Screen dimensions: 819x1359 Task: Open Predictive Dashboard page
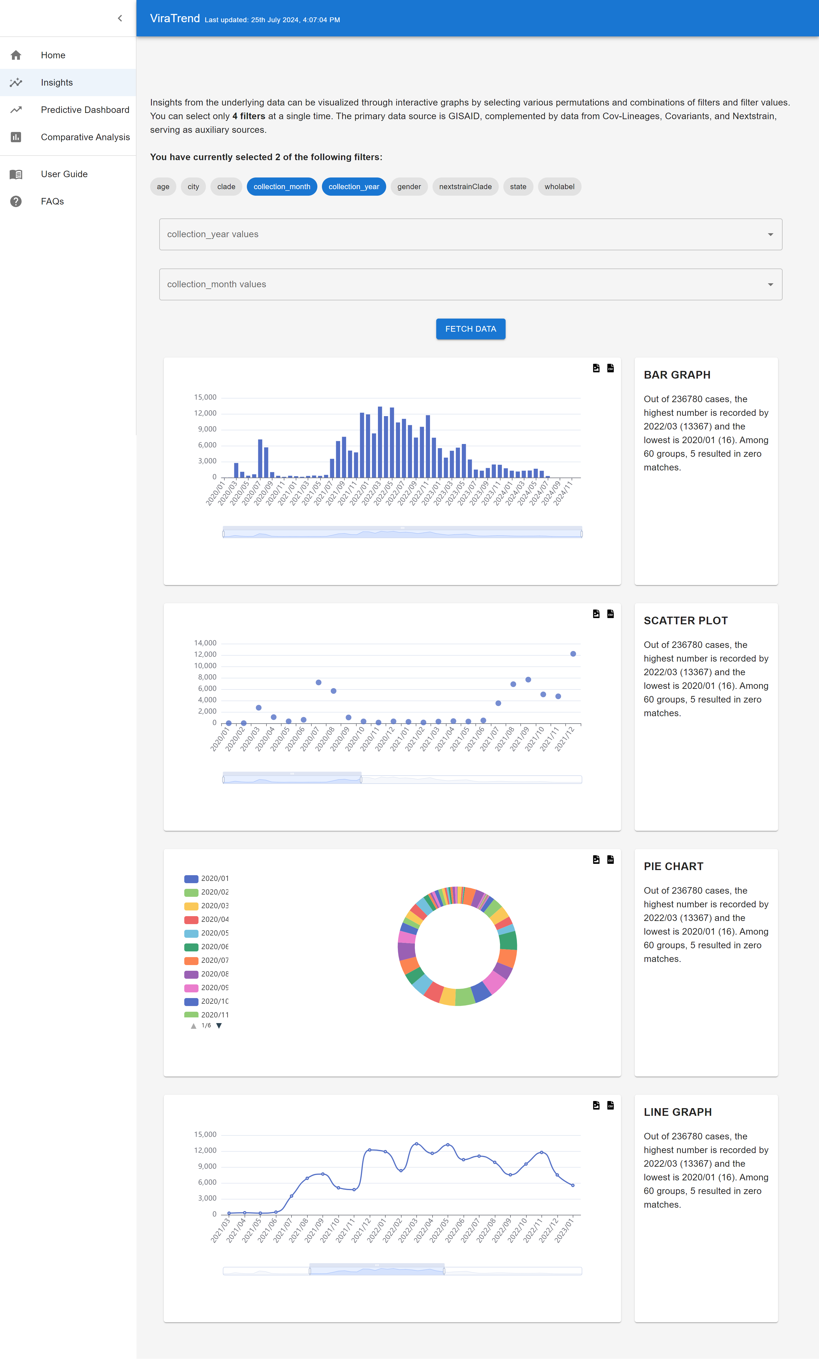coord(84,110)
